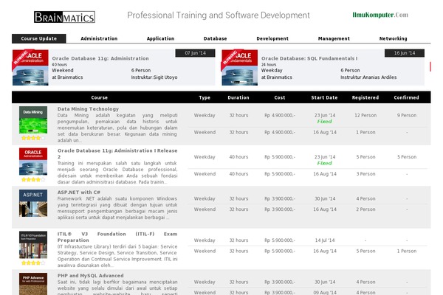
Task: Click the Oracle Administration course list thumbnail
Action: 33,162
